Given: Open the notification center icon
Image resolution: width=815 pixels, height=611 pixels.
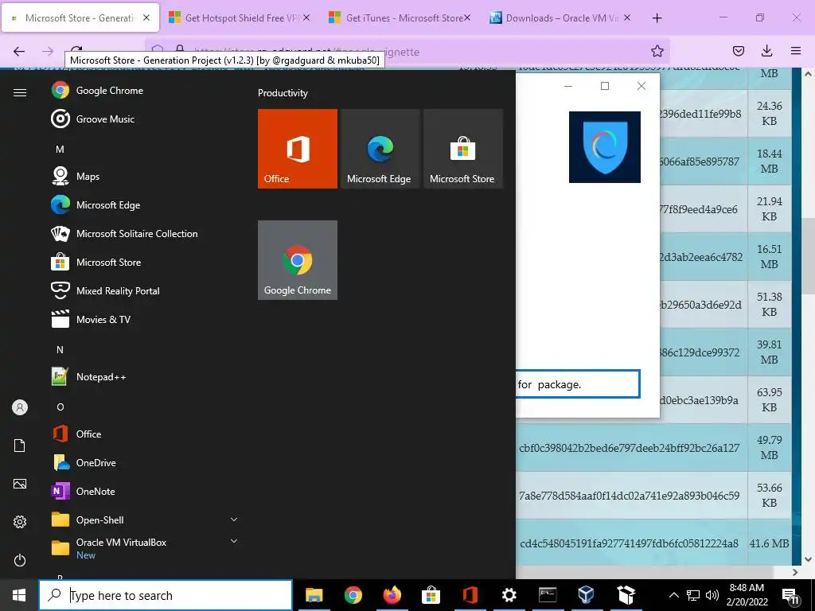Looking at the screenshot, I should [x=790, y=595].
